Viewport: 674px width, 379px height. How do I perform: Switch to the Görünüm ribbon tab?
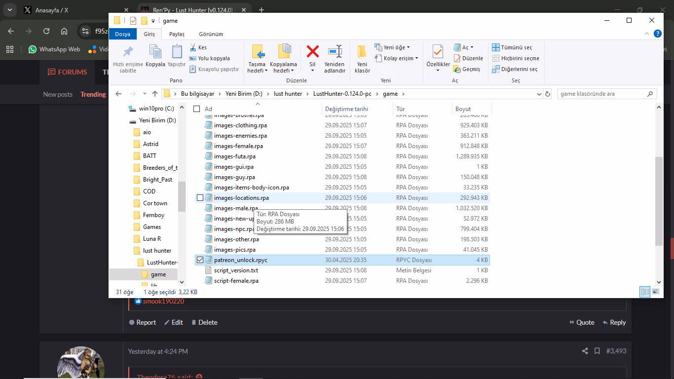tap(211, 34)
